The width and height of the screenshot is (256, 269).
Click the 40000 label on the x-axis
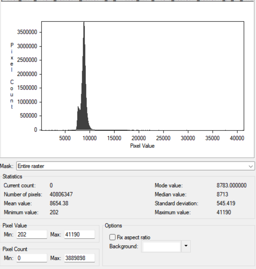237,138
